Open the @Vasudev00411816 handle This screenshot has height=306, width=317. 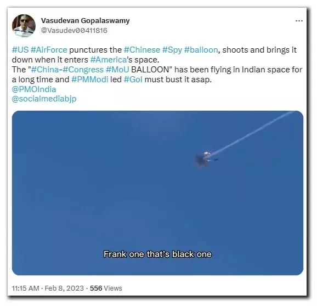pyautogui.click(x=74, y=31)
